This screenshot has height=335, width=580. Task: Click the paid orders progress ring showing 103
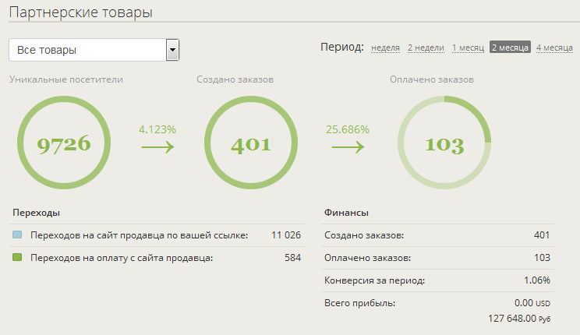coord(444,143)
